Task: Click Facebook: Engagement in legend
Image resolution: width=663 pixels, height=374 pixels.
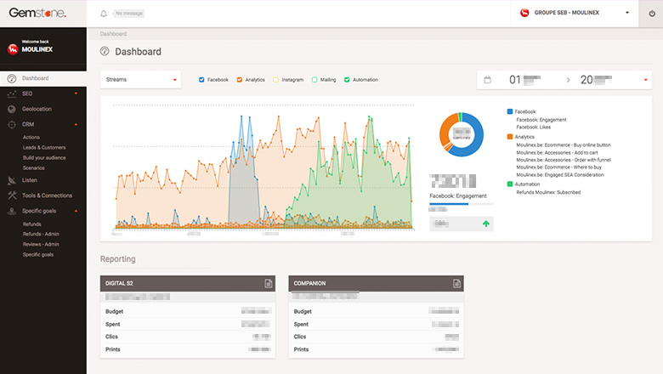Action: point(541,120)
